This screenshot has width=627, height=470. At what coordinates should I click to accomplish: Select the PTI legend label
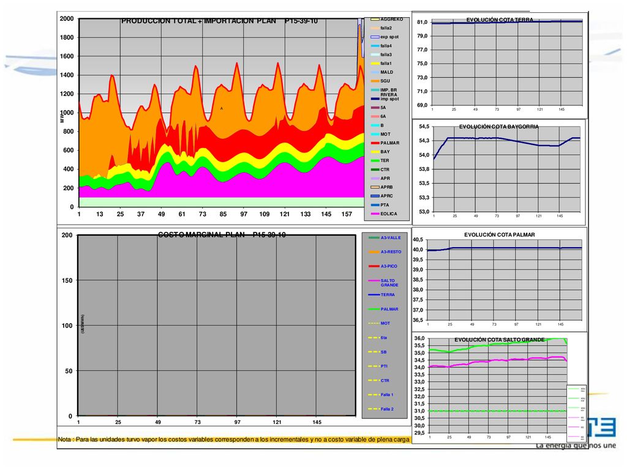tap(384, 367)
